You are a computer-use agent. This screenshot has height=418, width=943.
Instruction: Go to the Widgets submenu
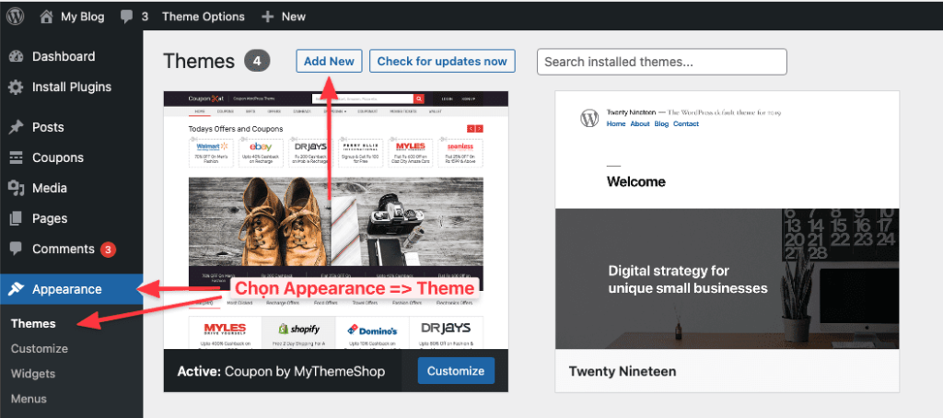coord(33,374)
